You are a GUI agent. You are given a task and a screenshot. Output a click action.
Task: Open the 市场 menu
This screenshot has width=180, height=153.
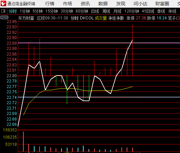[67, 4]
